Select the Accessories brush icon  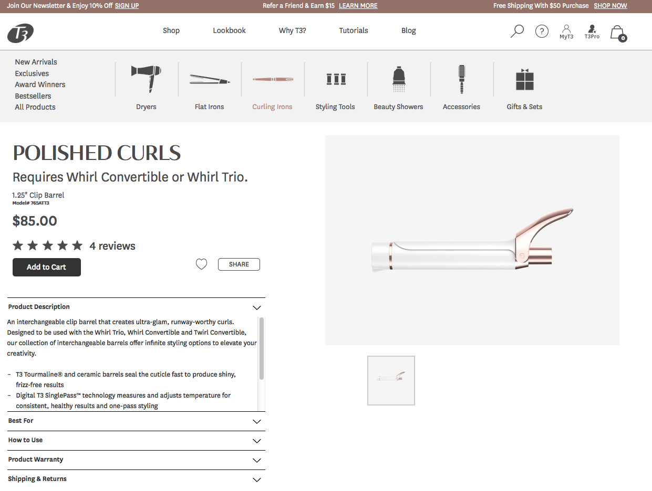[x=461, y=79]
